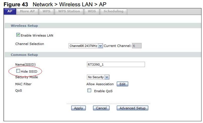This screenshot has width=203, height=123.
Task: Uncheck Enable Wireless LAN checkbox
Action: pos(18,35)
